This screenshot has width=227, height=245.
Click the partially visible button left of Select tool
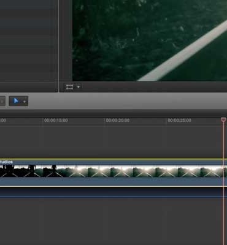2,101
